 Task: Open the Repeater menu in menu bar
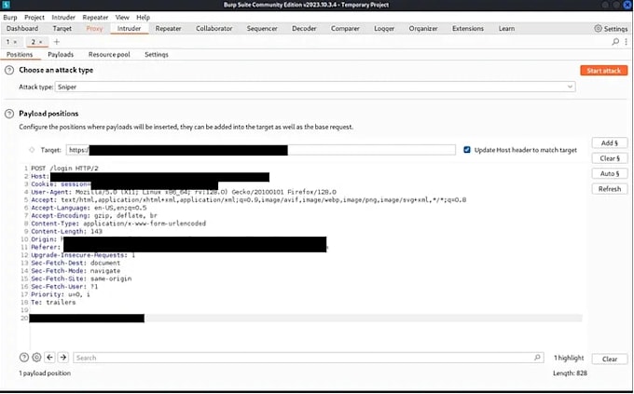tap(95, 18)
